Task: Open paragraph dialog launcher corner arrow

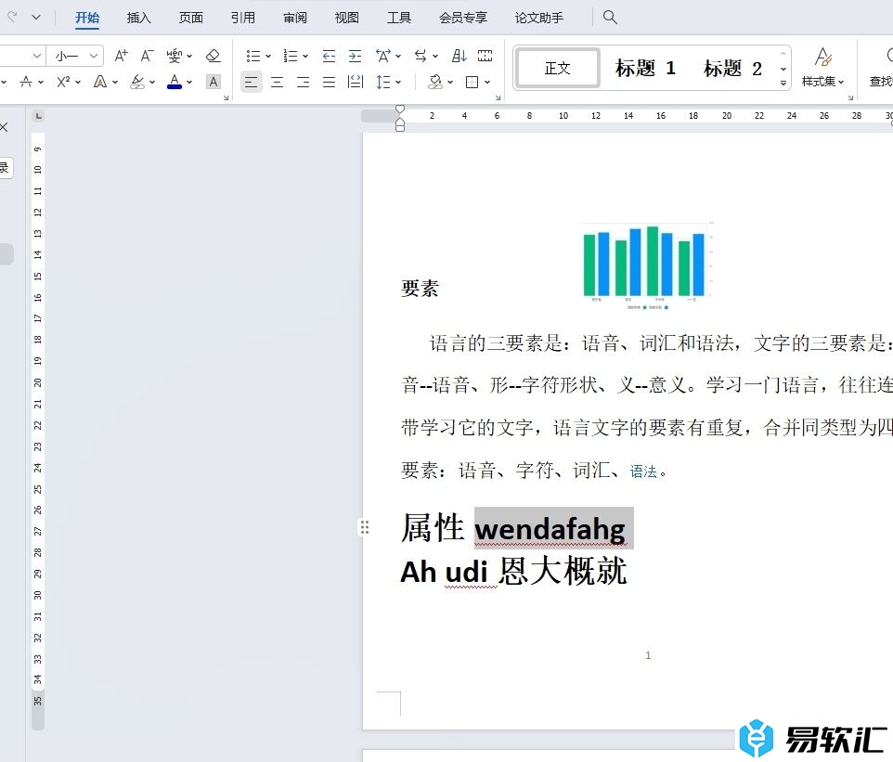Action: coord(498,98)
